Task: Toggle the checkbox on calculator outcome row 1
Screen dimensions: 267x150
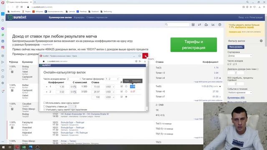Action: (x=121, y=86)
